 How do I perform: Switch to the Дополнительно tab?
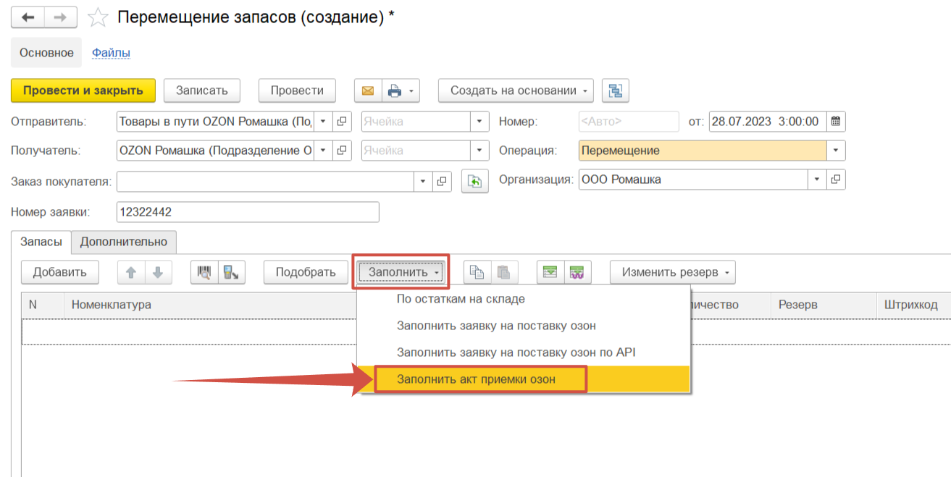click(x=124, y=242)
